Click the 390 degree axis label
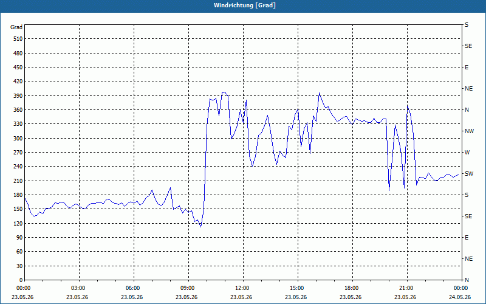 tap(18, 96)
